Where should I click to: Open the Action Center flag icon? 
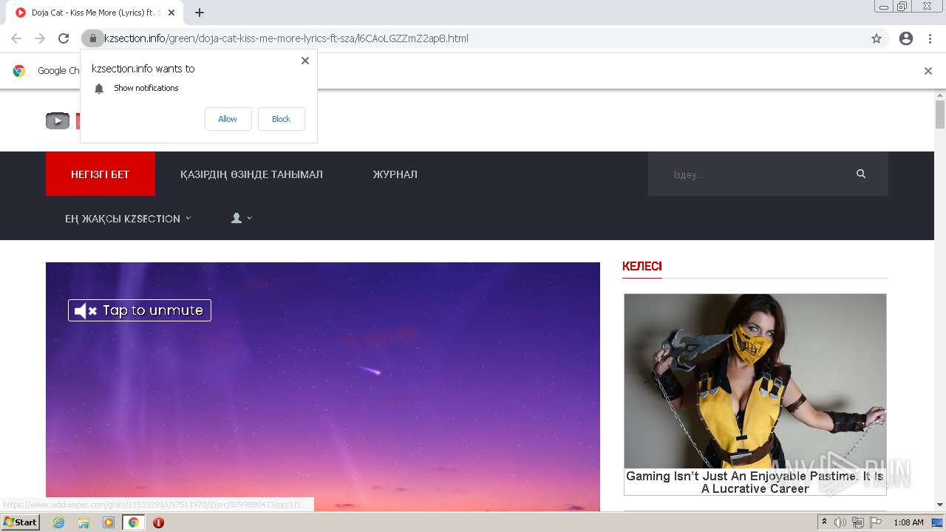876,522
